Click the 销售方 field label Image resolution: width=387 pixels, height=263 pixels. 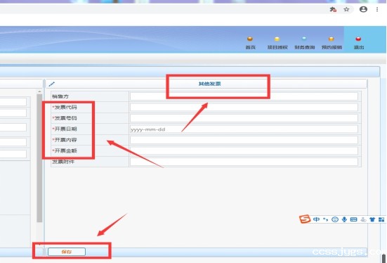coord(60,96)
